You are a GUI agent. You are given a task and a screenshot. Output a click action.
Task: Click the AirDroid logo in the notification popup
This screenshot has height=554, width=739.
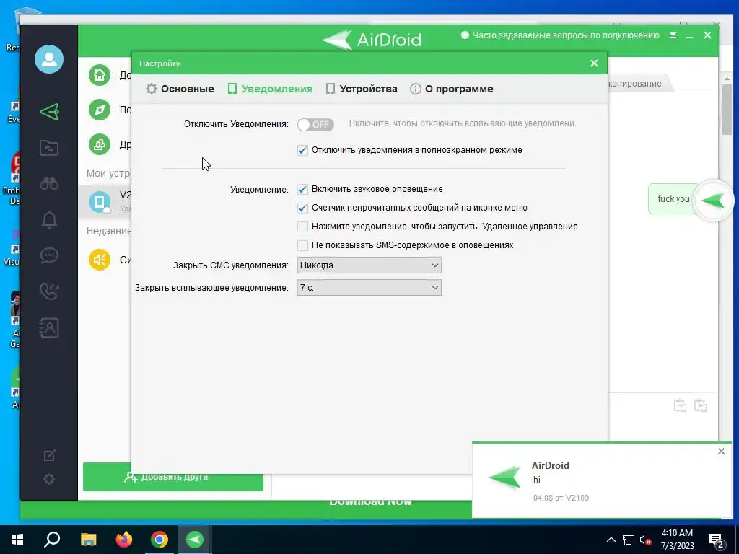click(504, 478)
